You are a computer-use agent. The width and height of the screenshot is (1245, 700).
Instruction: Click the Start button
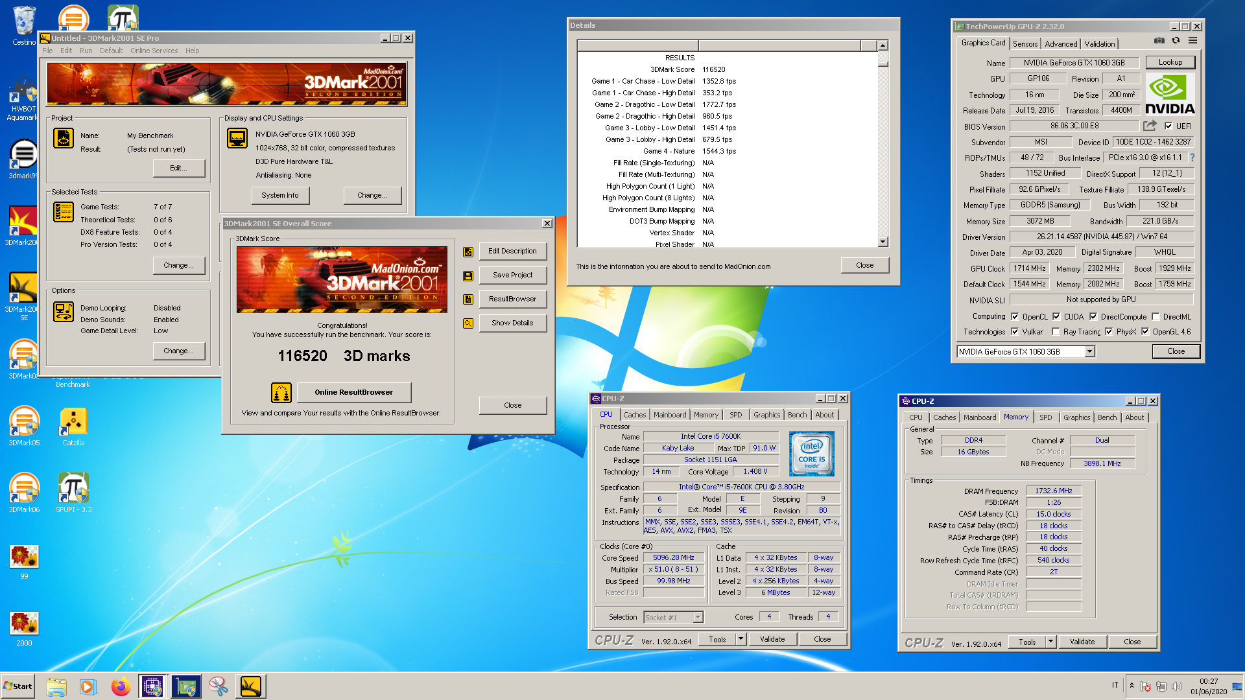[18, 686]
